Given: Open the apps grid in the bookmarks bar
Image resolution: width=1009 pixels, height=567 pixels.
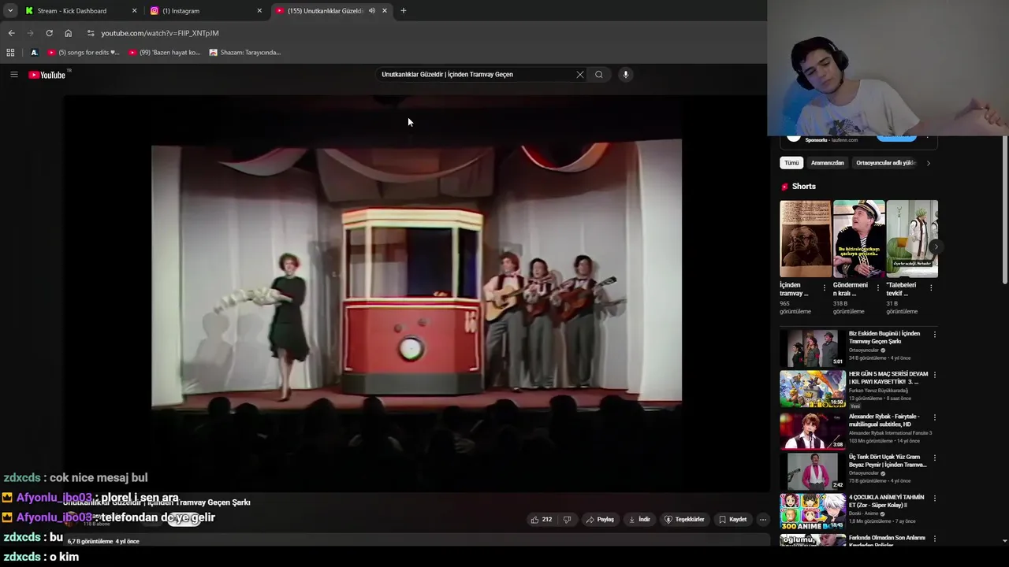Looking at the screenshot, I should point(10,53).
